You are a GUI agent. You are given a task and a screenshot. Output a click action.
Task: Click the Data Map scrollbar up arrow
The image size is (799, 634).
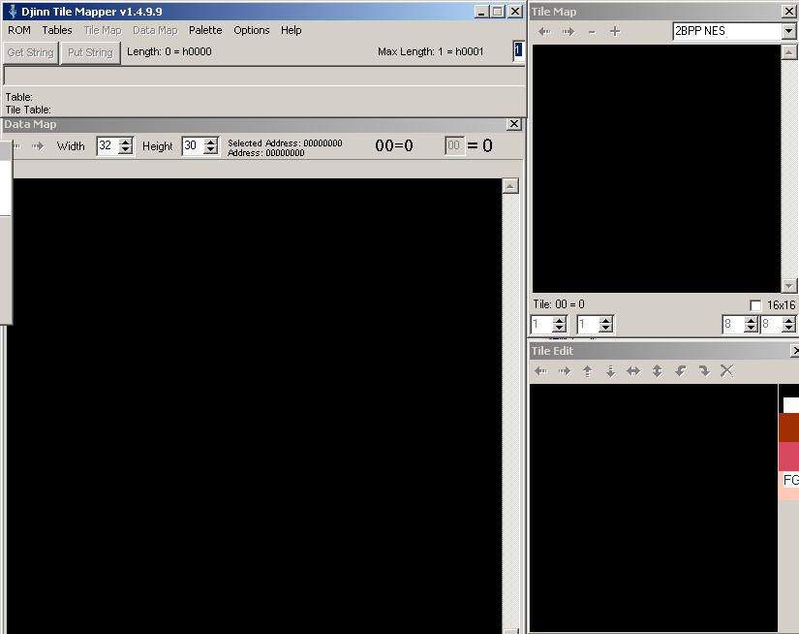pos(510,186)
